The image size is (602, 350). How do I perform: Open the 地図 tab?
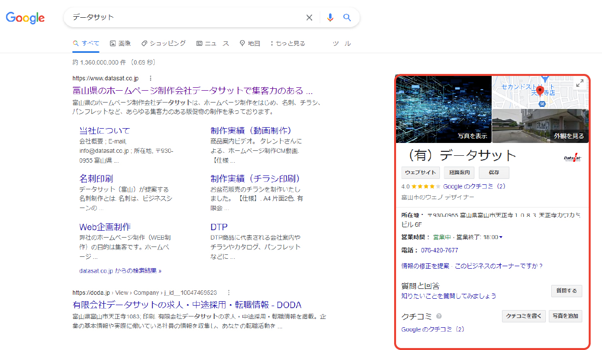[x=250, y=43]
